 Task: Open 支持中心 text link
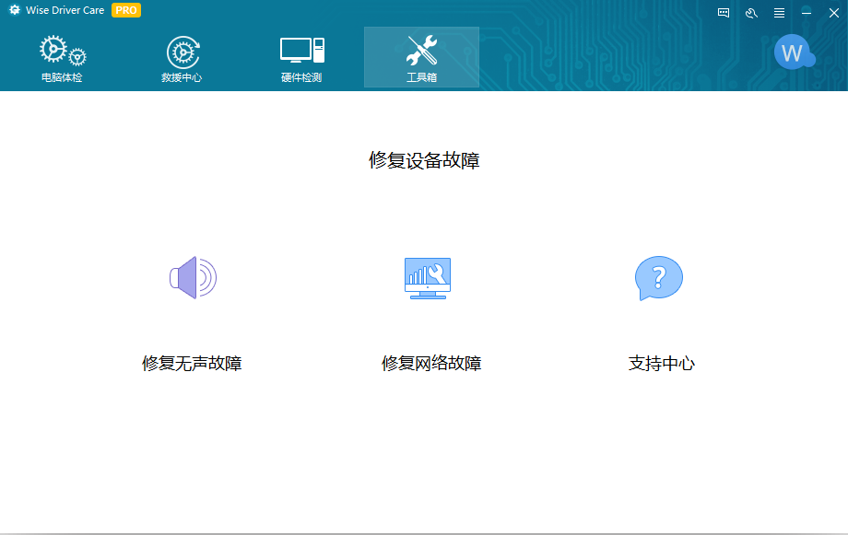click(661, 363)
